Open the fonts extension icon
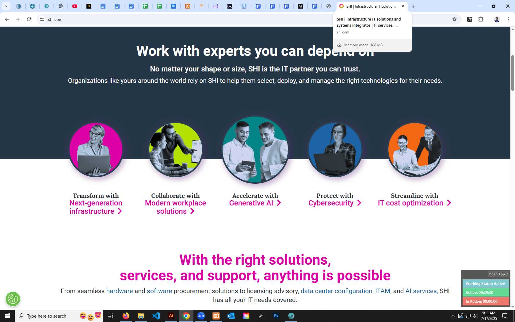Viewport: 515px width, 322px height. 470,19
